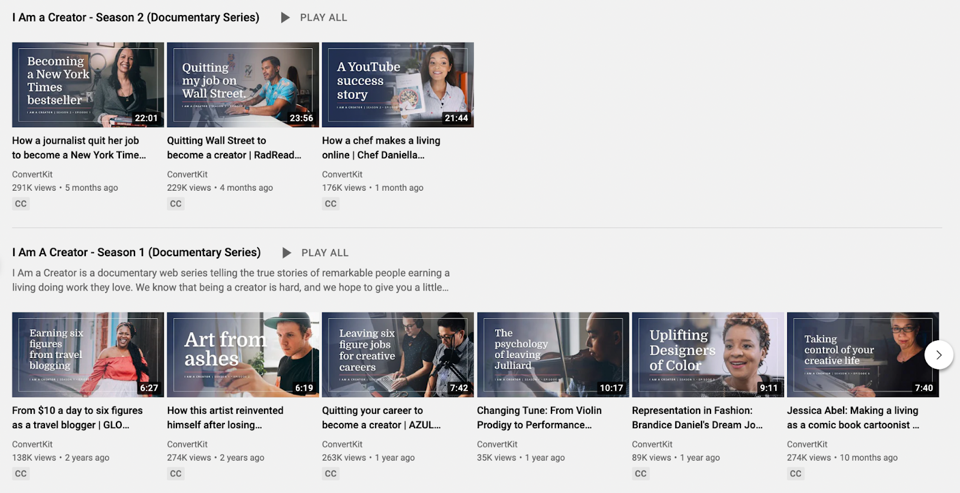Click CC badge under Quitting your career video
Viewport: 960px width, 493px height.
click(331, 474)
